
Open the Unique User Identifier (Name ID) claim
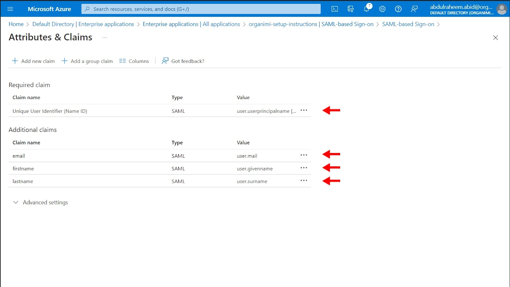pos(50,111)
